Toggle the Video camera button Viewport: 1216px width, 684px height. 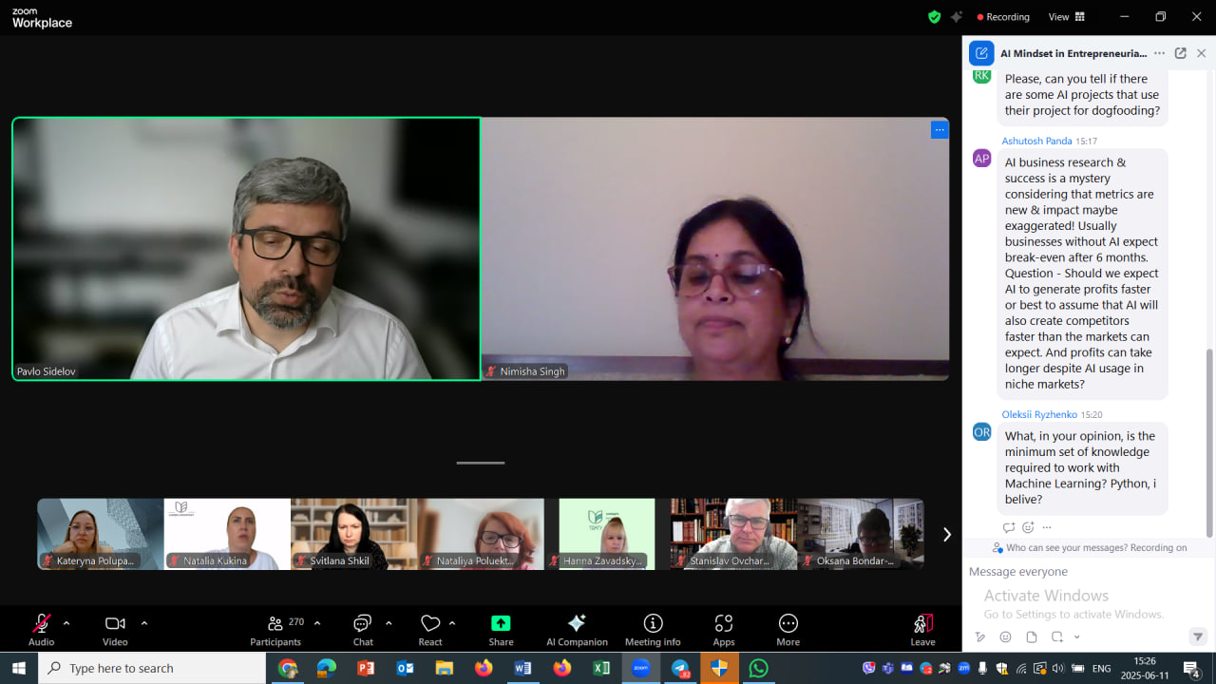point(115,629)
